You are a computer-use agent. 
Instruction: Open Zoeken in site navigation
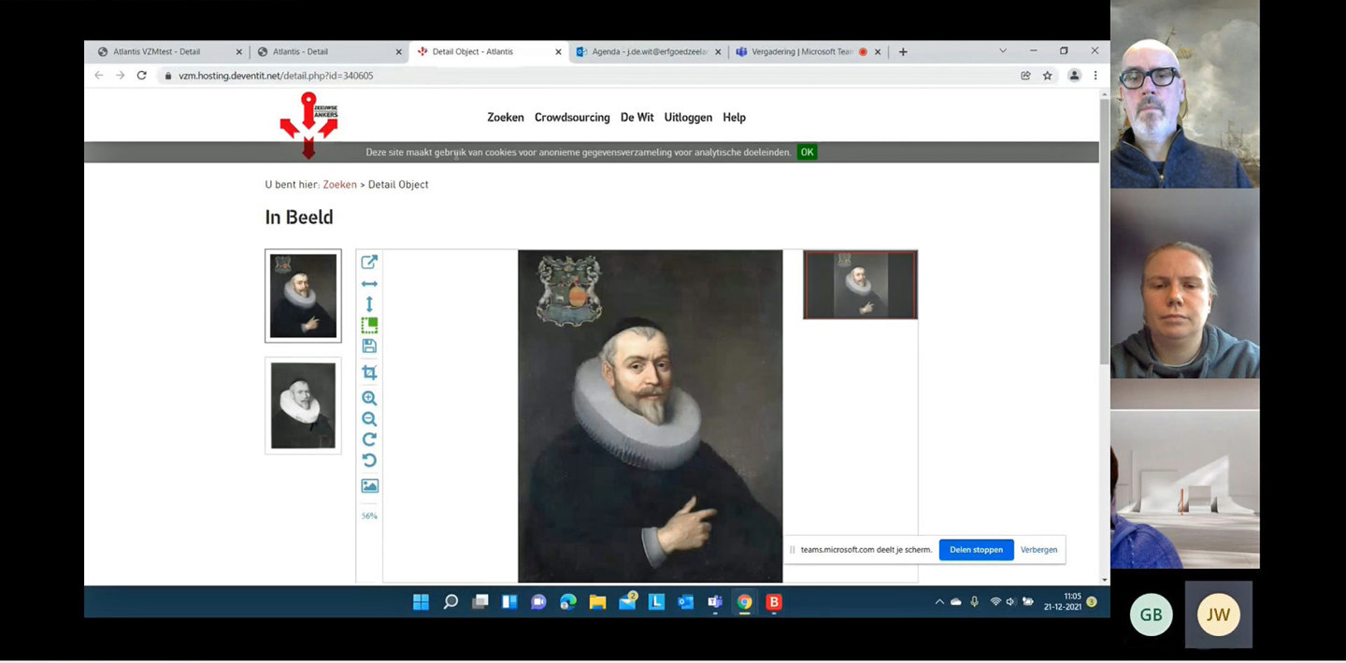point(506,118)
